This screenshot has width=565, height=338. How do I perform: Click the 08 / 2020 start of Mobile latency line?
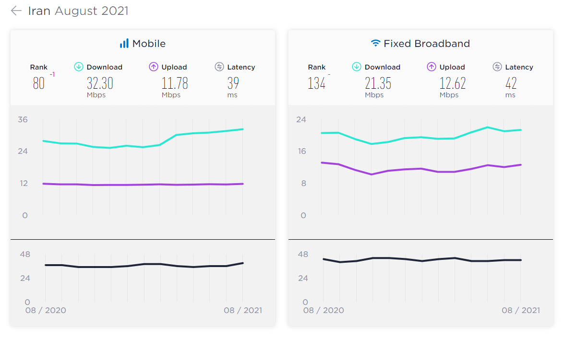(45, 265)
